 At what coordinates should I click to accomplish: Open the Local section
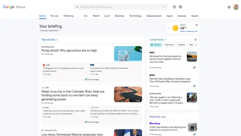tap(107, 16)
